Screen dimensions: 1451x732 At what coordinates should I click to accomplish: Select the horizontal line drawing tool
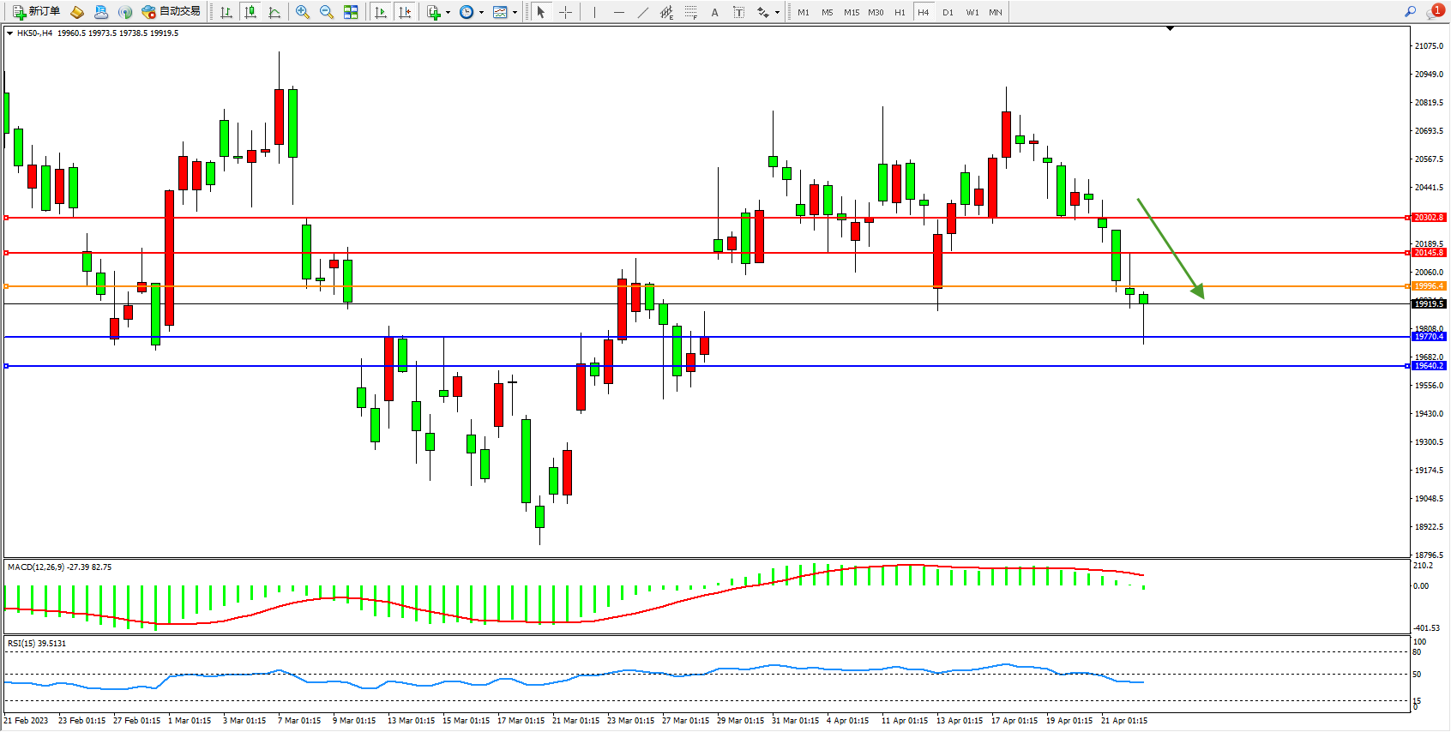pyautogui.click(x=619, y=12)
